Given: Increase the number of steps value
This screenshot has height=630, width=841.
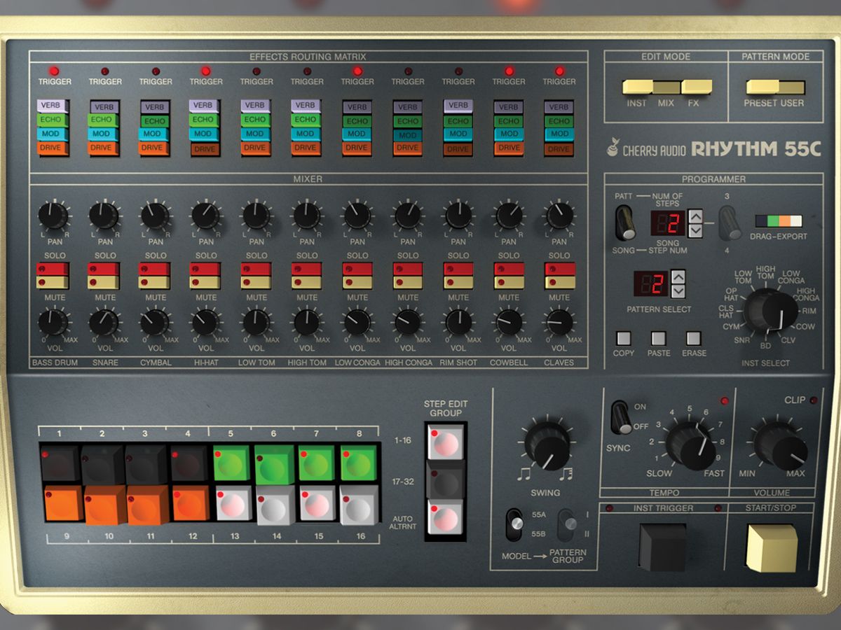Looking at the screenshot, I should 695,217.
